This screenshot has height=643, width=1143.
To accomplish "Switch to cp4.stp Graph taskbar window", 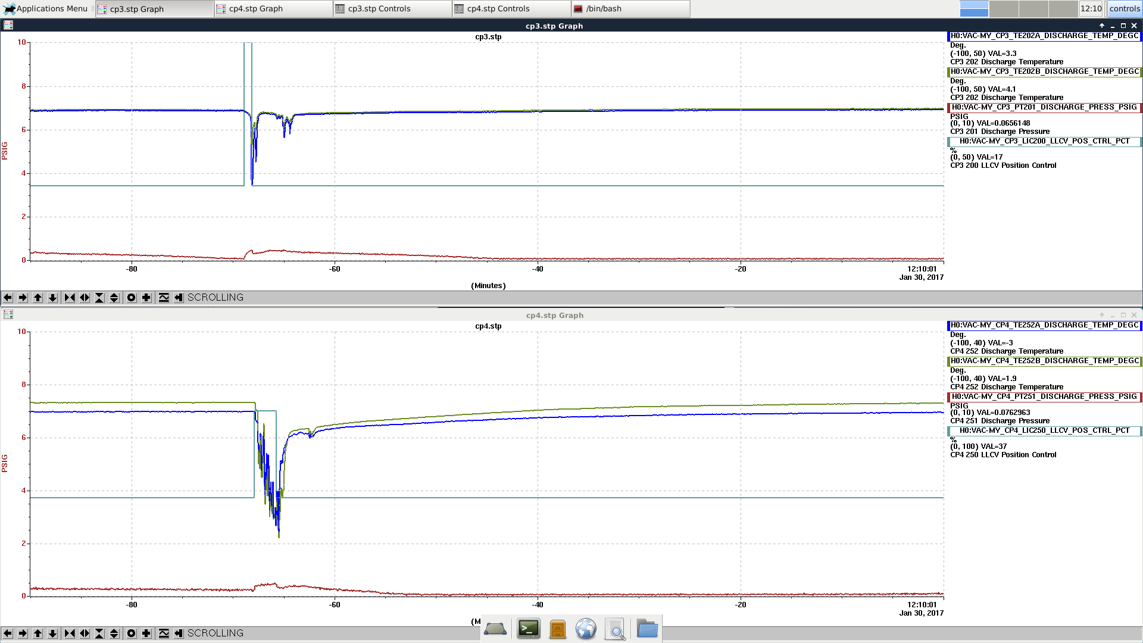I will pyautogui.click(x=274, y=9).
